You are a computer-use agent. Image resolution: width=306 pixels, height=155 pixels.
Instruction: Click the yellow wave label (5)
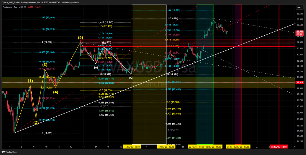click(81, 38)
